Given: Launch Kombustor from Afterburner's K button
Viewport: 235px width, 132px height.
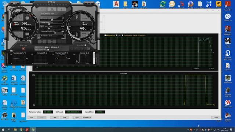Looking at the screenshot, I should click(43, 10).
